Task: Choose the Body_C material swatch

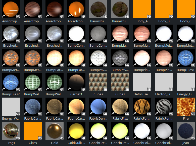Action: tap(186, 9)
